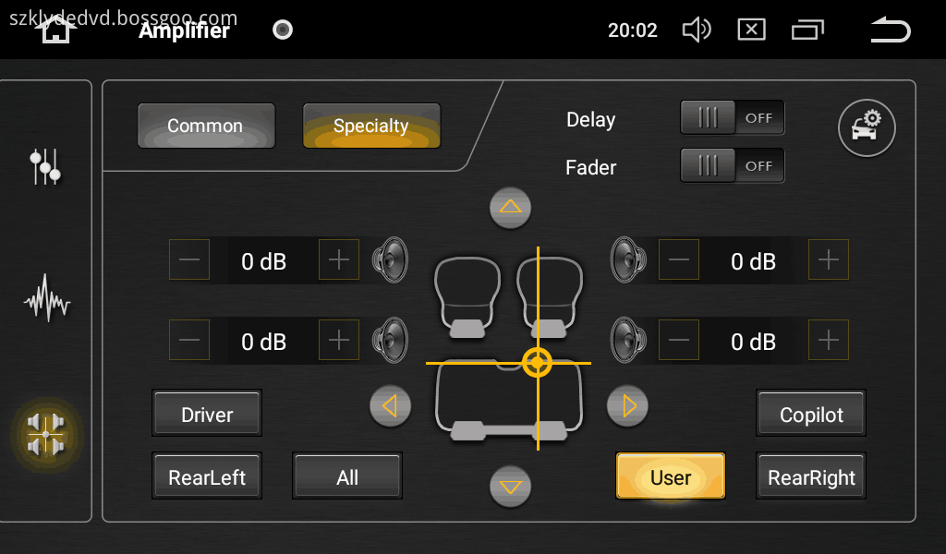This screenshot has height=554, width=946.
Task: Open the waveform sound effect sidebar icon
Action: [x=47, y=298]
